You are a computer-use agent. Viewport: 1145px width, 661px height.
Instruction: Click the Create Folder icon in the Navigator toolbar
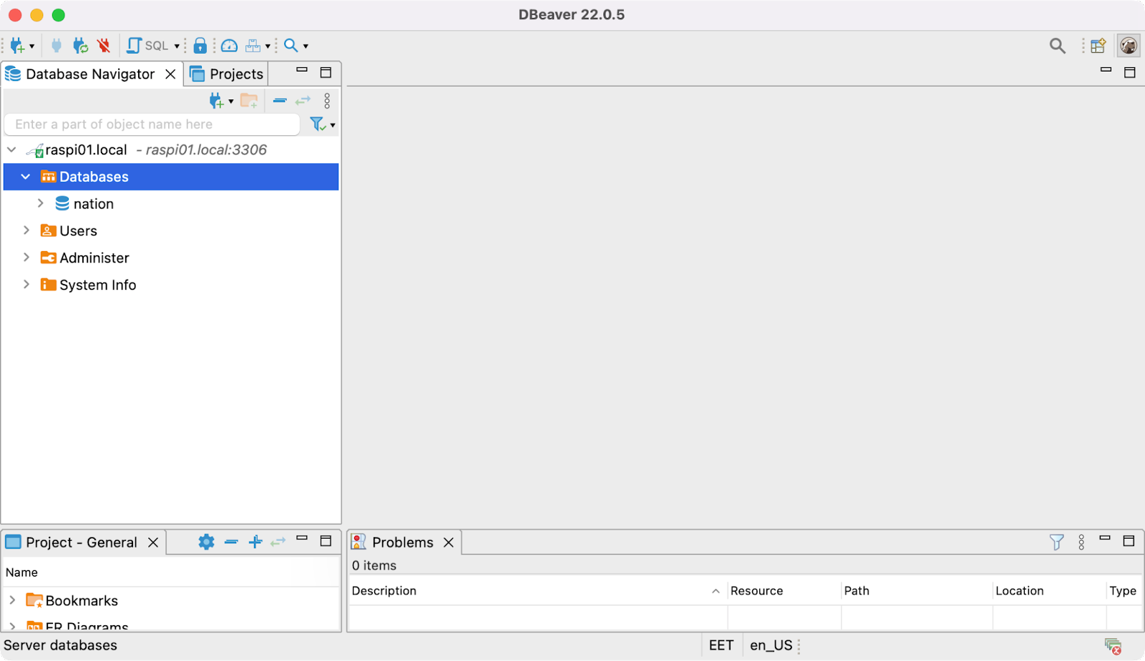point(249,101)
